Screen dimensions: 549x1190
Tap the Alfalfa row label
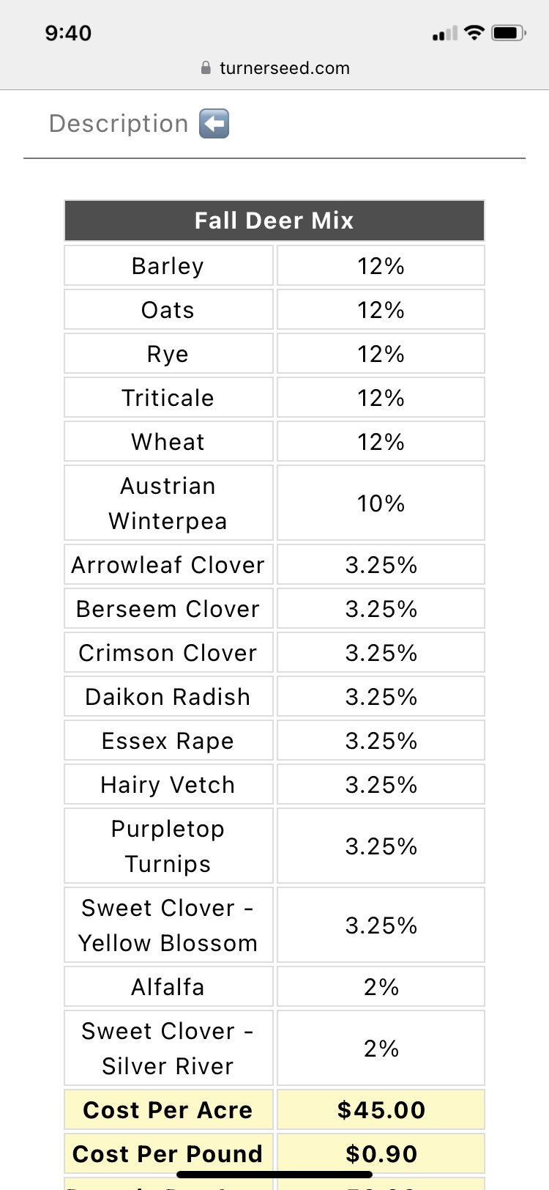(x=168, y=987)
